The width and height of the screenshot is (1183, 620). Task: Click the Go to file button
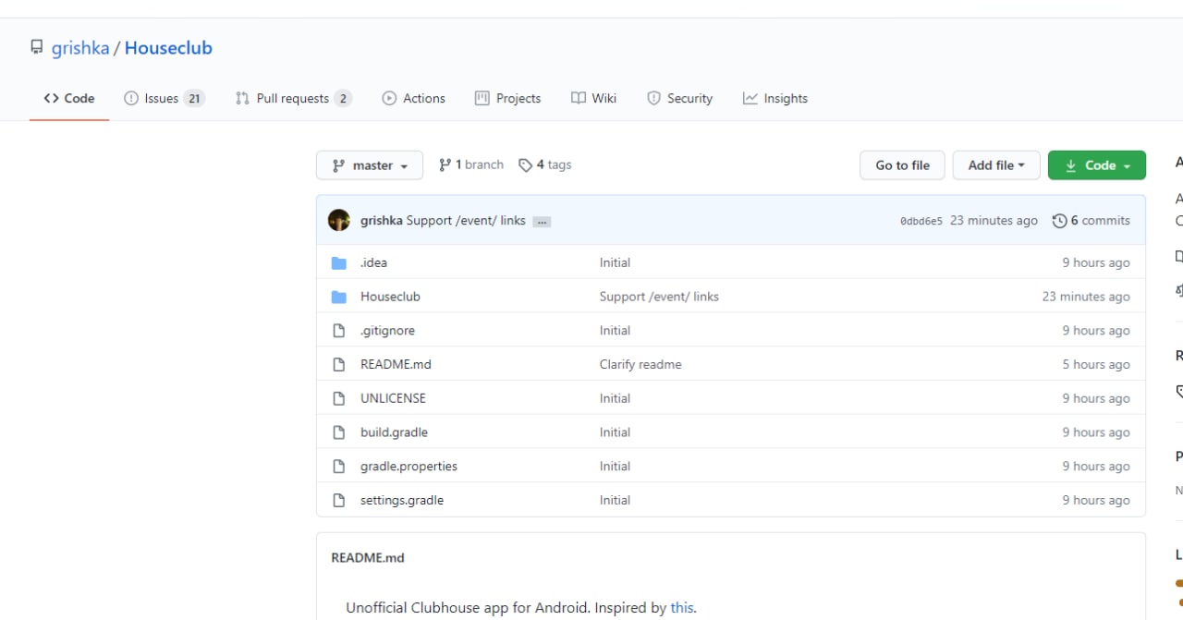[x=902, y=165]
